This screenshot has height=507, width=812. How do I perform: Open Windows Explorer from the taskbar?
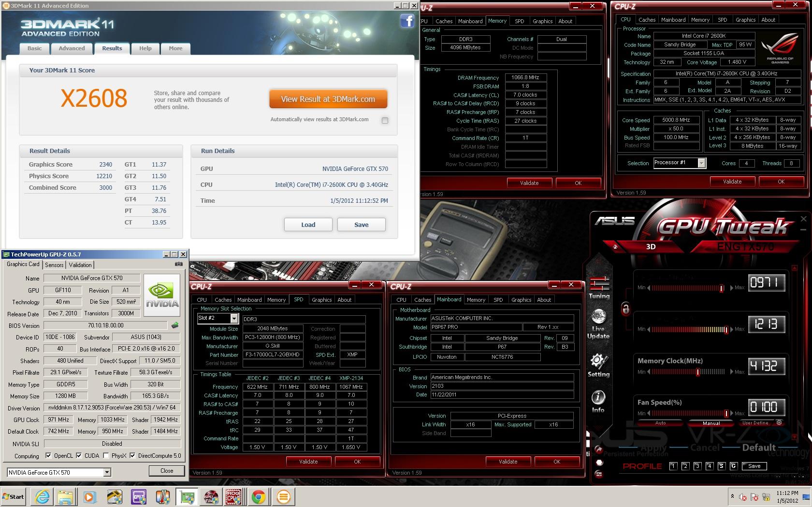(x=66, y=496)
